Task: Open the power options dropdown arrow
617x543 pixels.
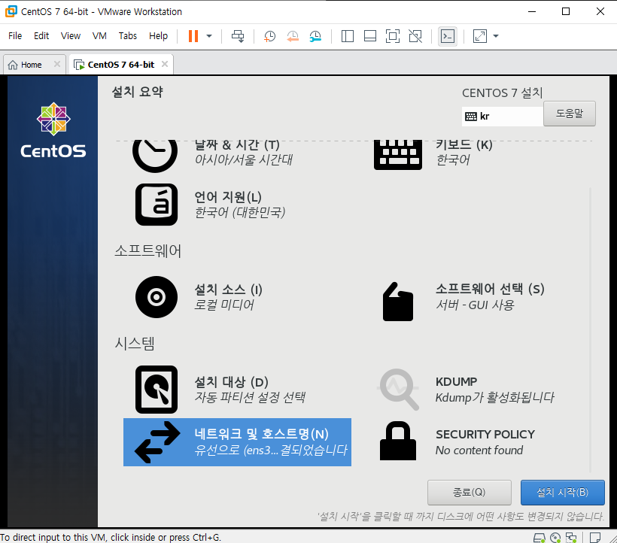Action: pos(209,36)
